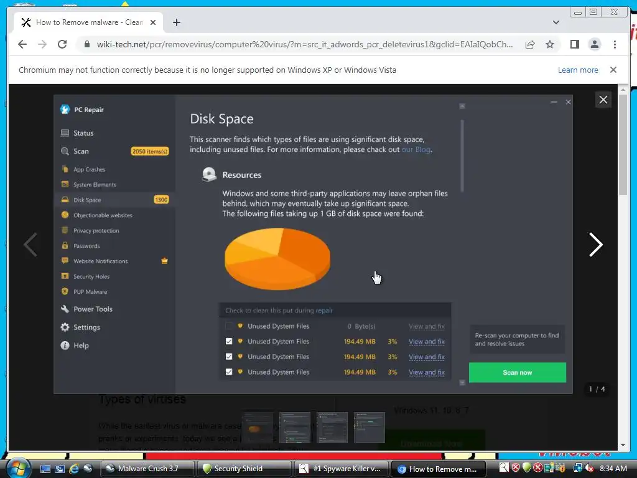
Task: Click the PUP Malware shield icon
Action: pos(65,291)
